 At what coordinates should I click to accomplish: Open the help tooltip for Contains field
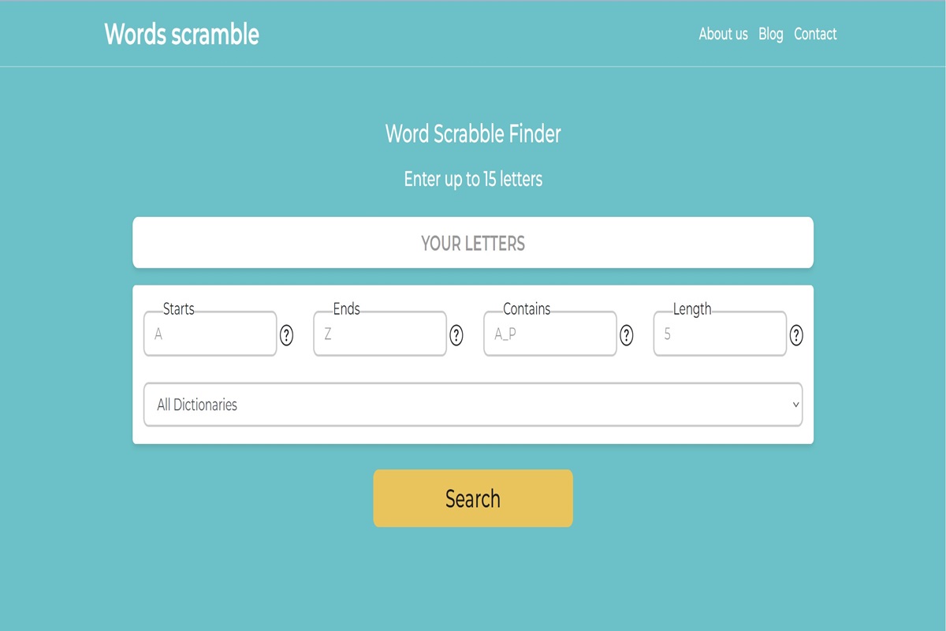tap(627, 335)
